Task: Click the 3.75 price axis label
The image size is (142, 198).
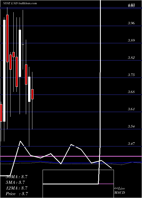Action: point(131,75)
